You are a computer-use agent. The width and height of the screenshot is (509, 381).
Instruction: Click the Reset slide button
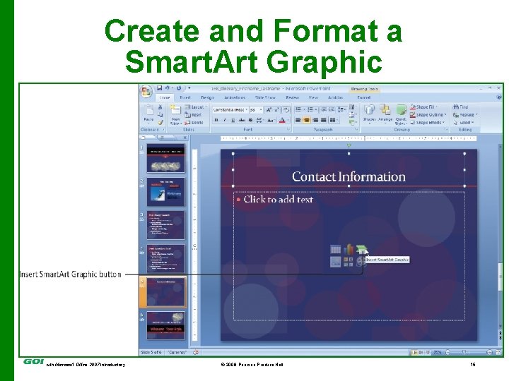(x=193, y=115)
